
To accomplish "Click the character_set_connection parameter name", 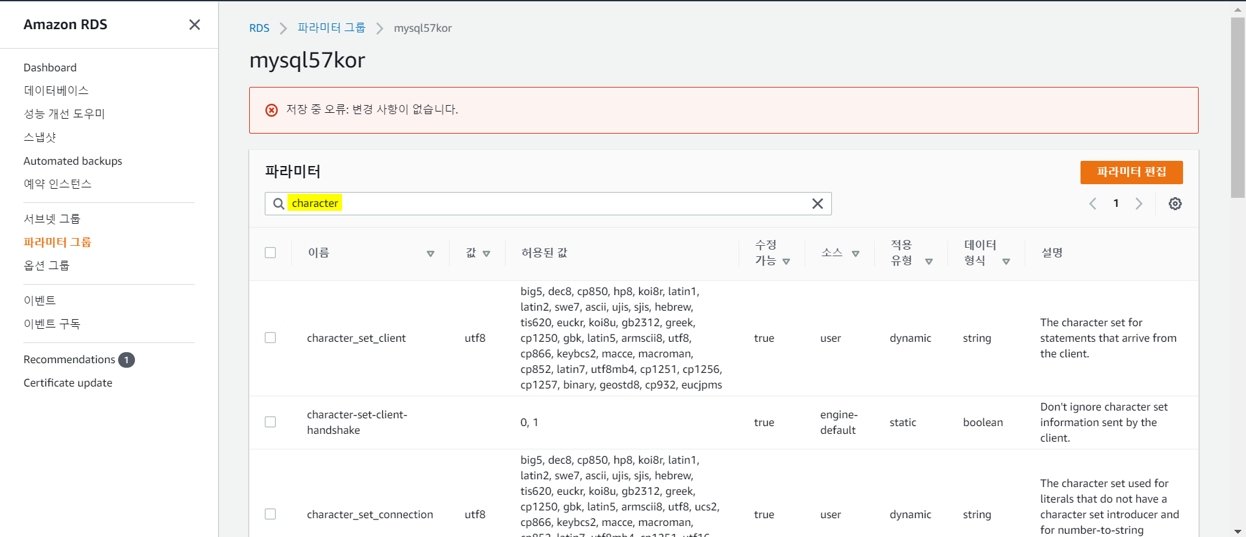I will coord(370,514).
